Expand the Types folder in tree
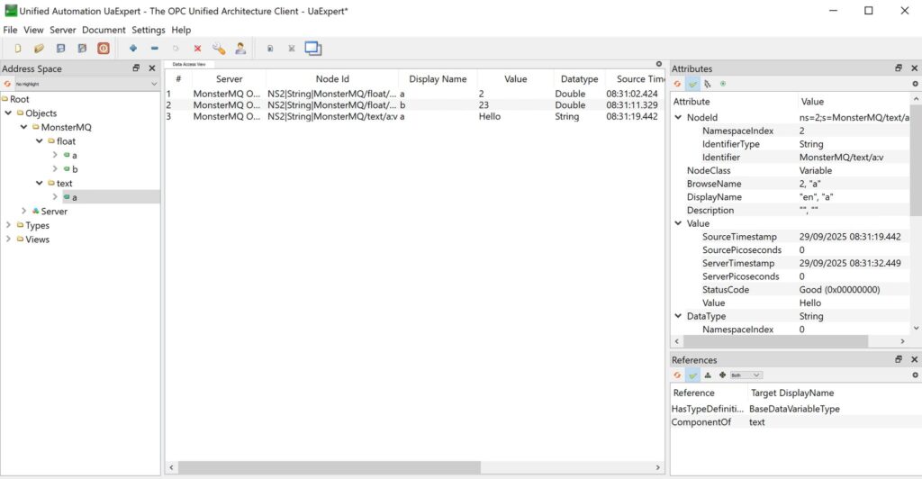This screenshot has height=479, width=922. pyautogui.click(x=8, y=226)
